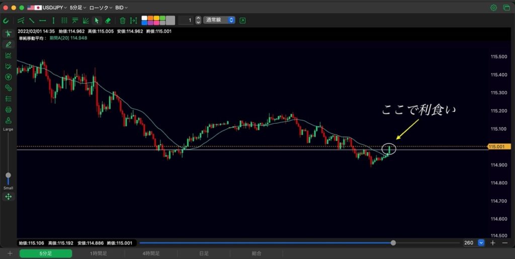
Task: Click the yen circle icon
Action: point(9,77)
